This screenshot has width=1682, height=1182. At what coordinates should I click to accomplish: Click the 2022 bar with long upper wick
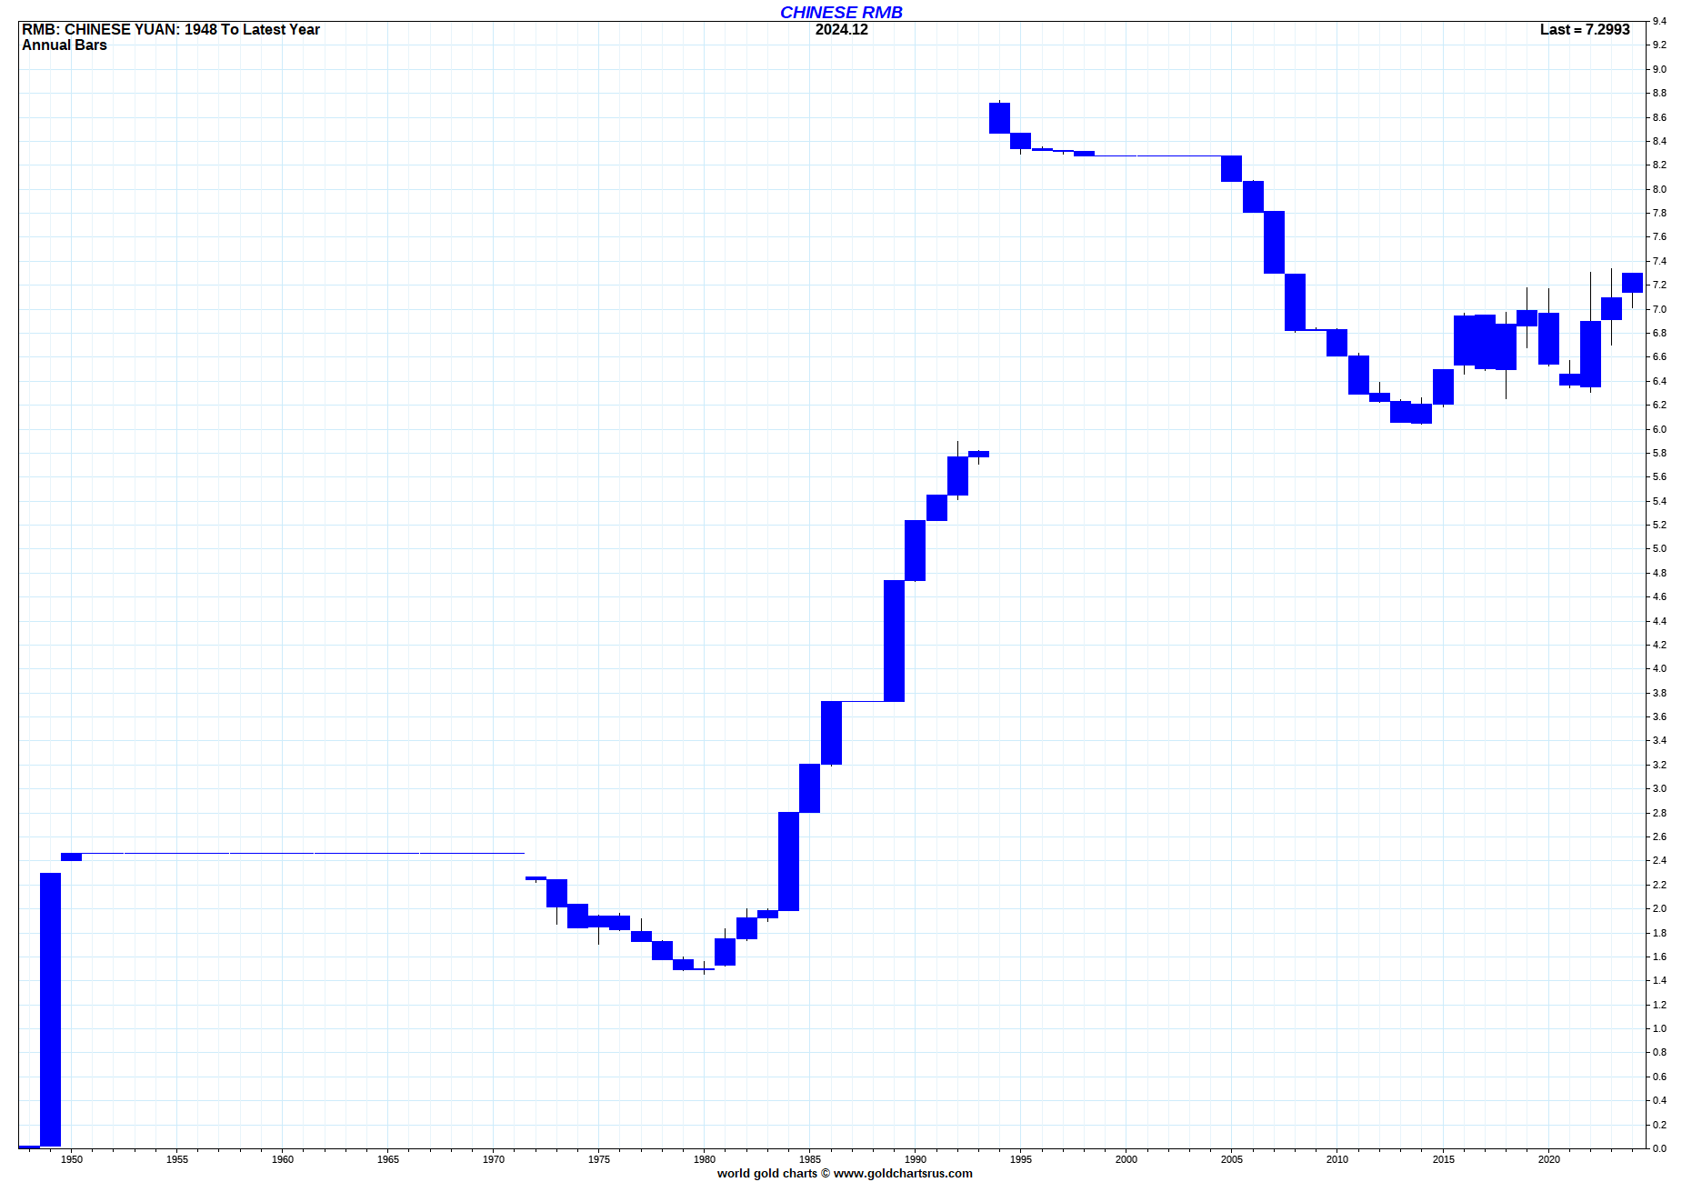coord(1590,354)
